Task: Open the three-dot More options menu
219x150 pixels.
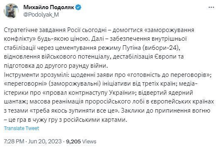Action: [211, 7]
